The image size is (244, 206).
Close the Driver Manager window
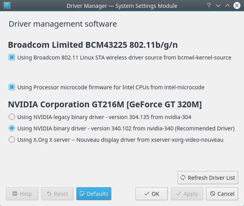point(237,5)
